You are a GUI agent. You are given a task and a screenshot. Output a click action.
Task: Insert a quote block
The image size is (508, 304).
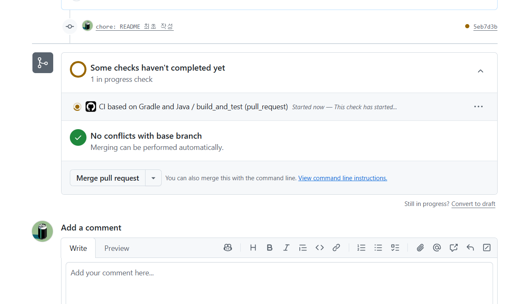point(303,248)
